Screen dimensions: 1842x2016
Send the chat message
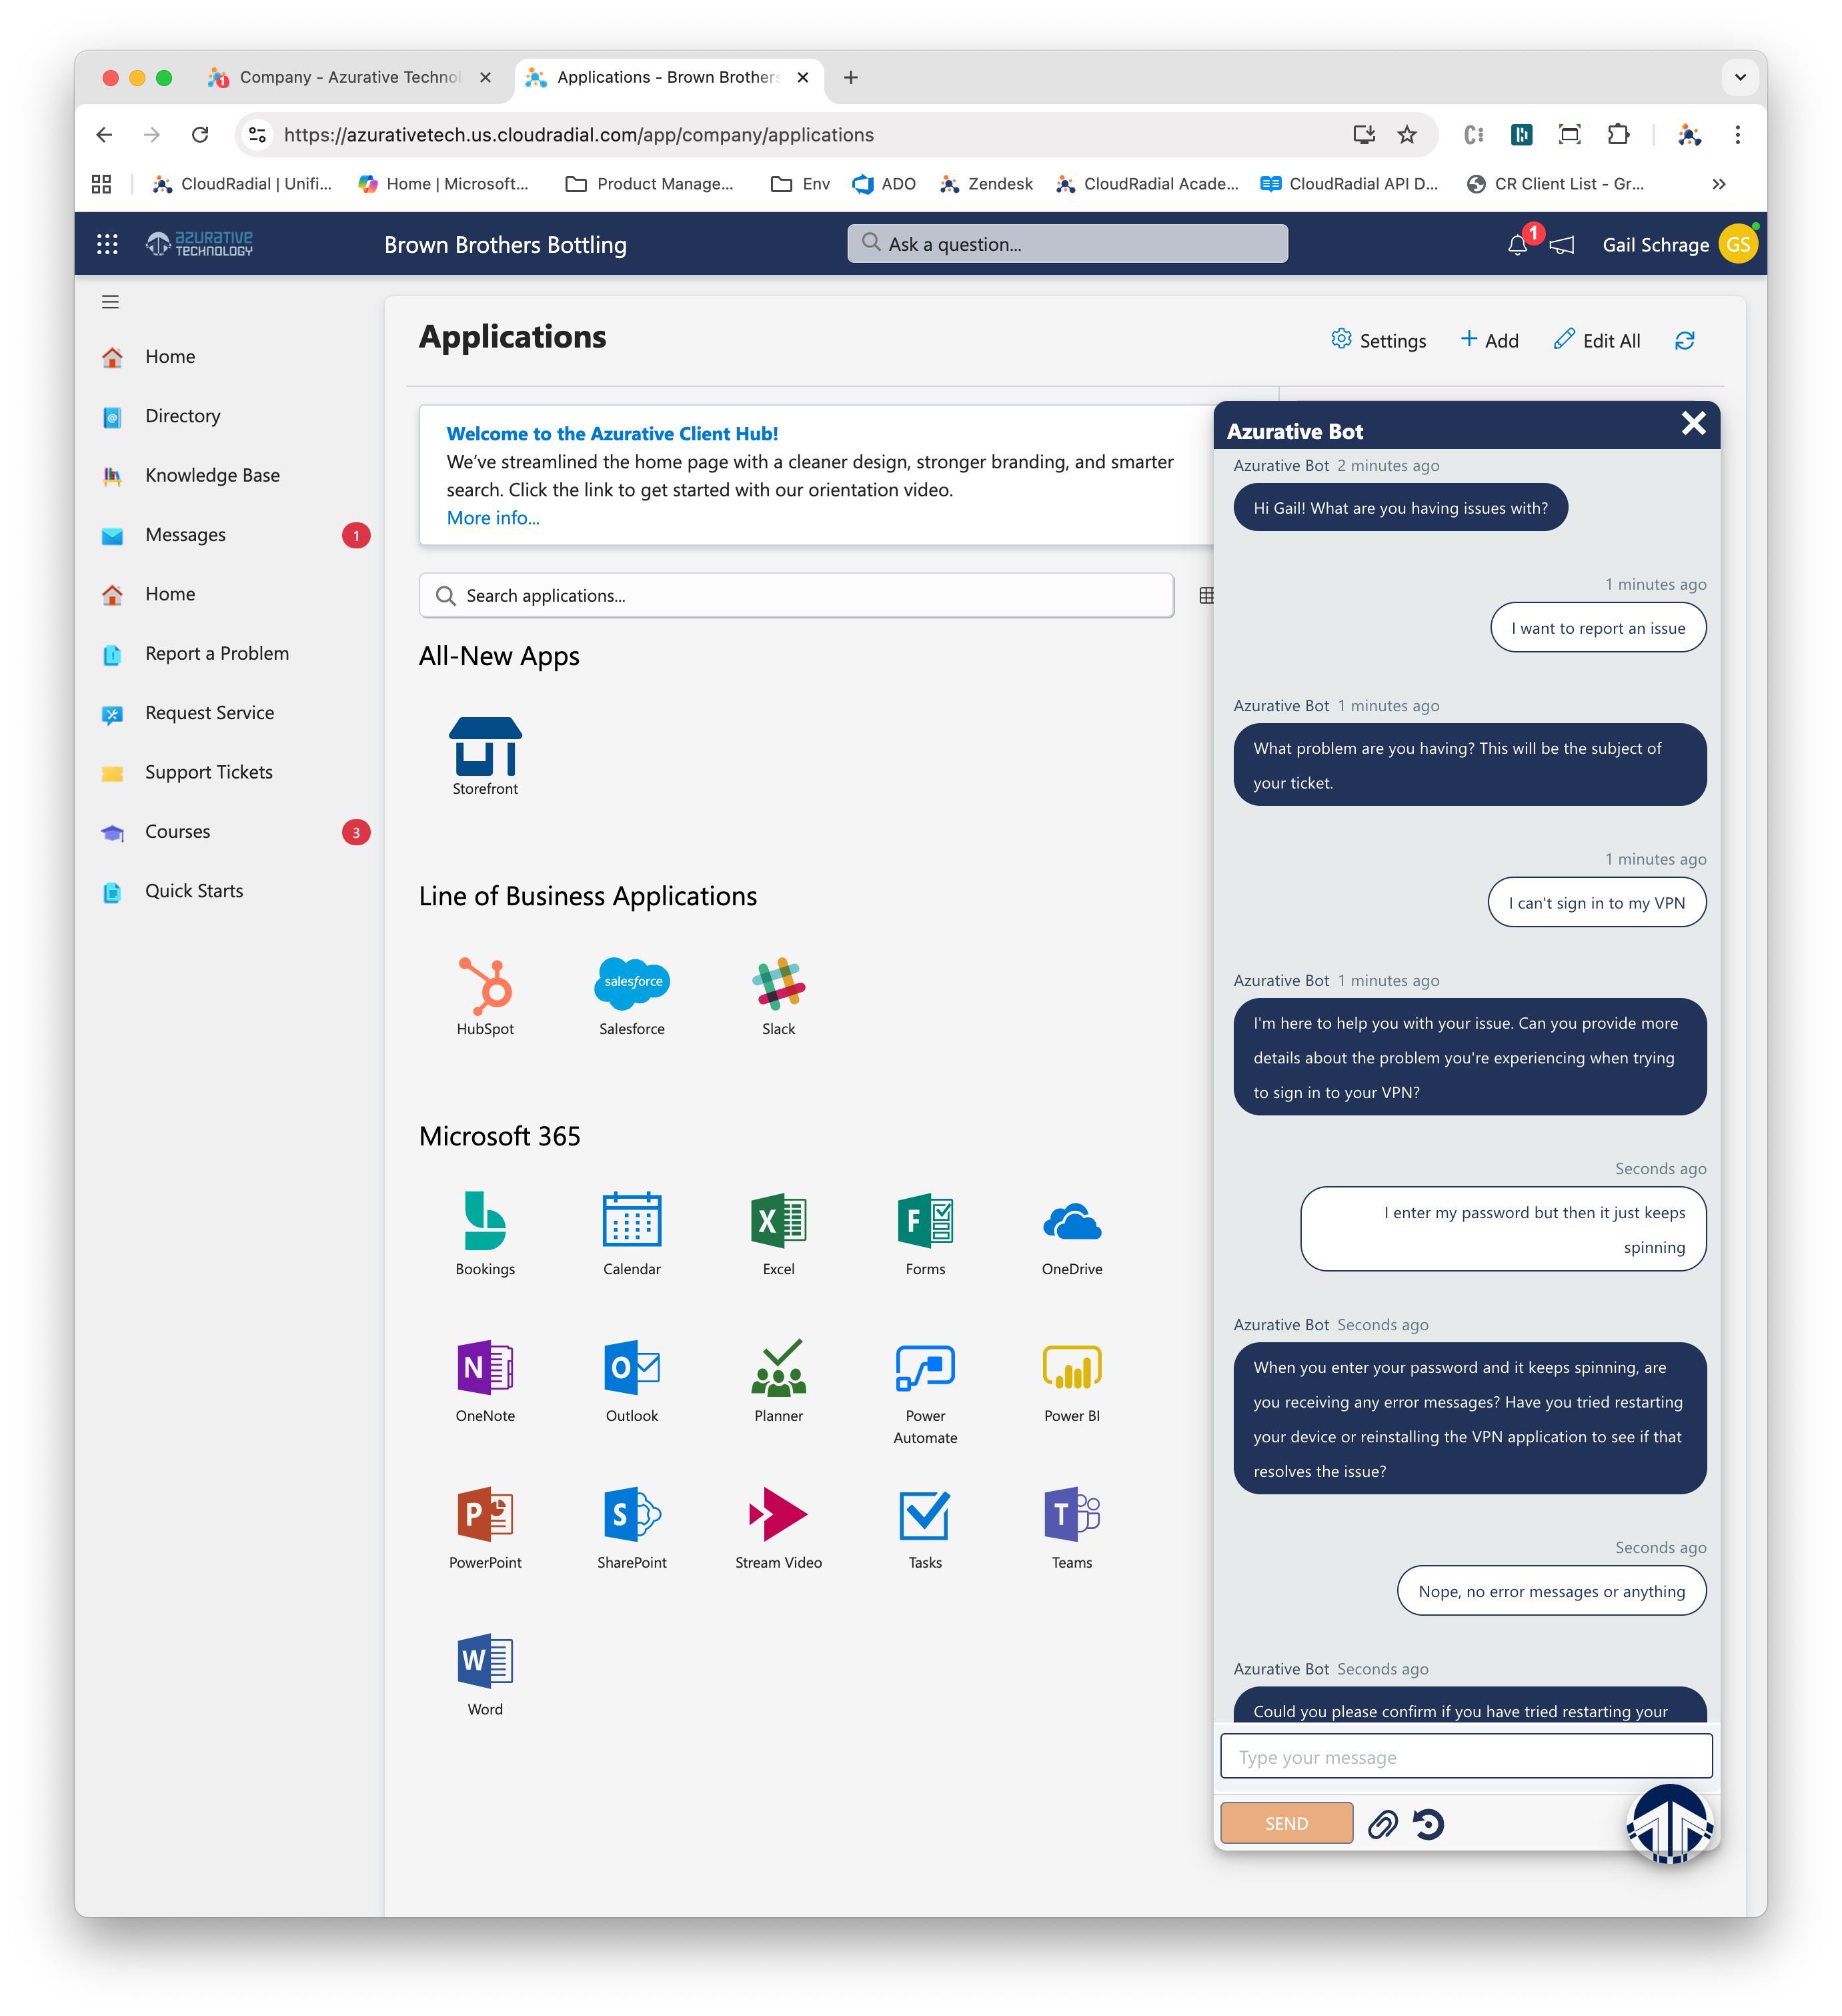1286,1823
